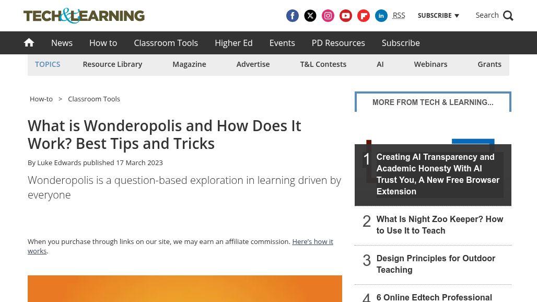Visit the T&L Contests topic
Screen dimensions: 537x302
pos(323,64)
